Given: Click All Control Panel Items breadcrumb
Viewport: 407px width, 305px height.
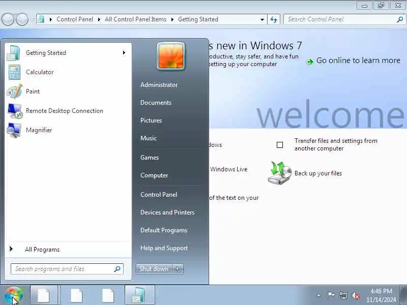Looking at the screenshot, I should pos(135,19).
